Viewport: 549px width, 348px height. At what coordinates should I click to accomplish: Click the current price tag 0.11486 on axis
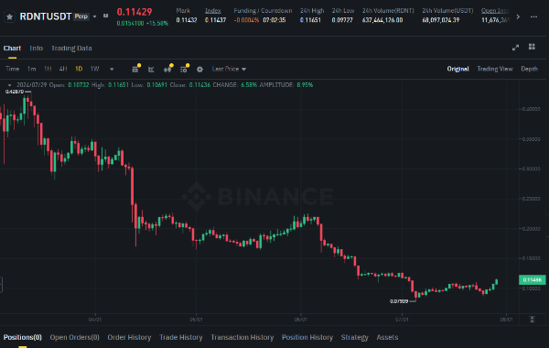(532, 279)
